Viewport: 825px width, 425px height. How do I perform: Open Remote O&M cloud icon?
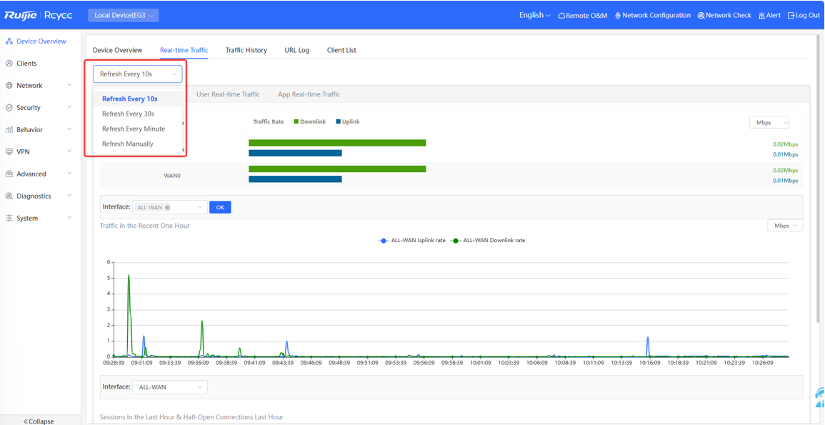561,16
